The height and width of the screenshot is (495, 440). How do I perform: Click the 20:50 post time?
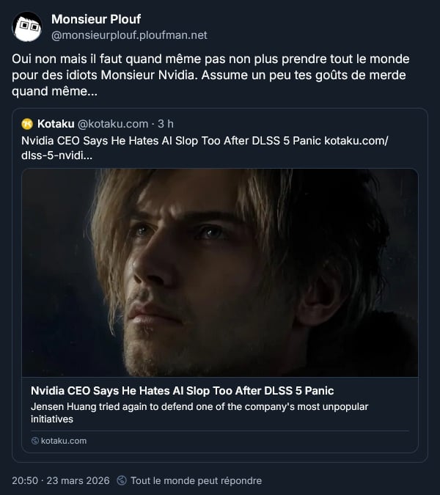pos(25,481)
